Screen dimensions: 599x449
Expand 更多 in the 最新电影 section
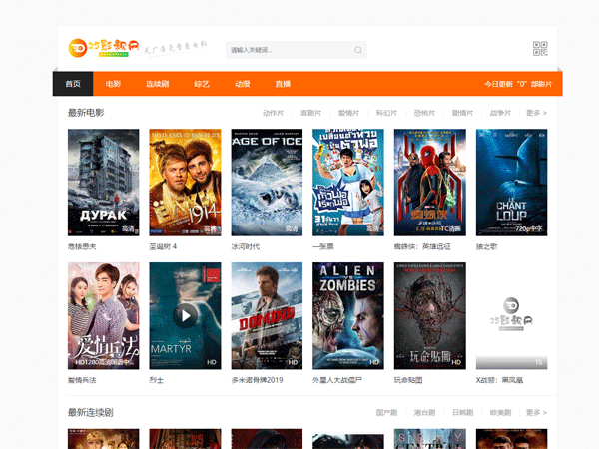536,114
